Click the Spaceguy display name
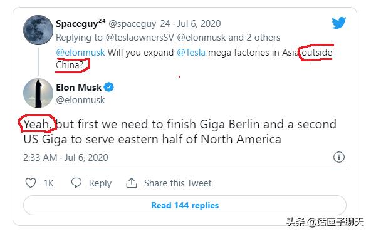The height and width of the screenshot is (234, 371). coord(80,23)
